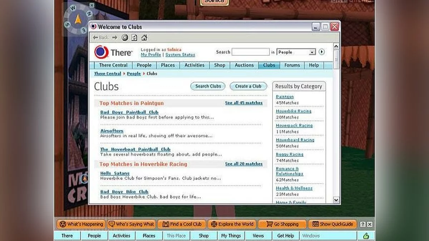429x241 pixels.
Task: Switch to the Help tab
Action: [x=314, y=65]
